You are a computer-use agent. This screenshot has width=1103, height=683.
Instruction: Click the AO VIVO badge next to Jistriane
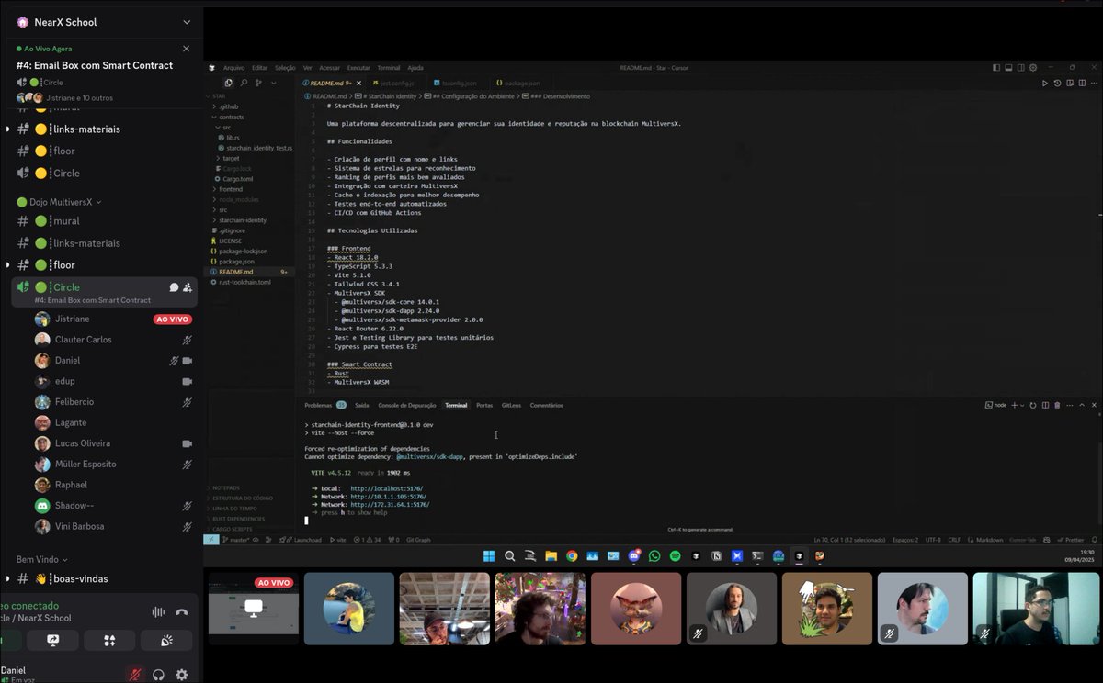point(172,319)
